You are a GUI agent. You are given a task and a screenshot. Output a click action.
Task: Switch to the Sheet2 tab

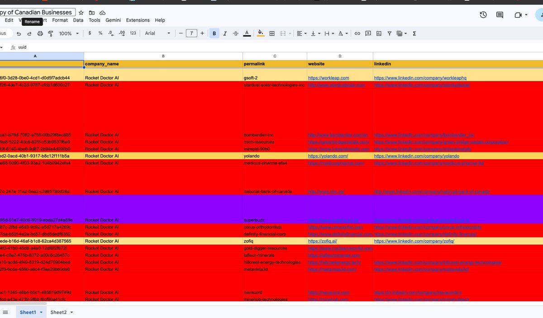(58, 313)
